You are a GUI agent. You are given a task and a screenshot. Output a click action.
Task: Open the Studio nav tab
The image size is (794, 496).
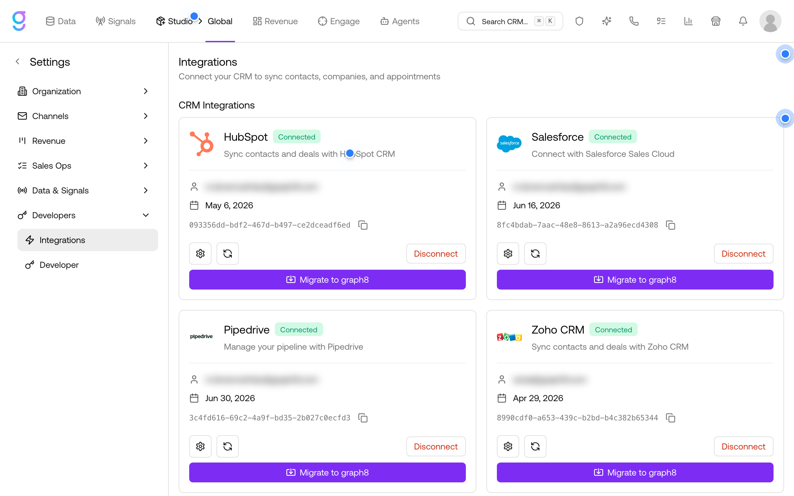pyautogui.click(x=174, y=21)
